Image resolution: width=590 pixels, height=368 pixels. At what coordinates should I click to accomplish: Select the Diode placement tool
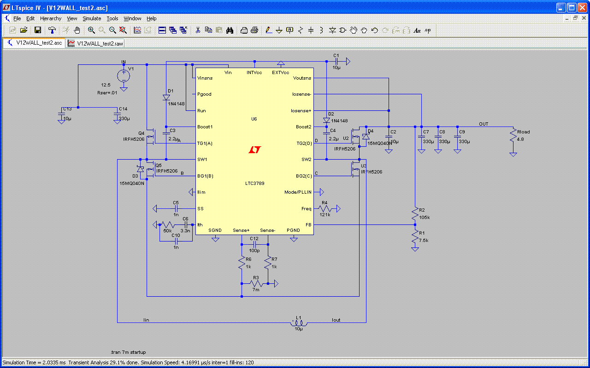click(x=332, y=30)
